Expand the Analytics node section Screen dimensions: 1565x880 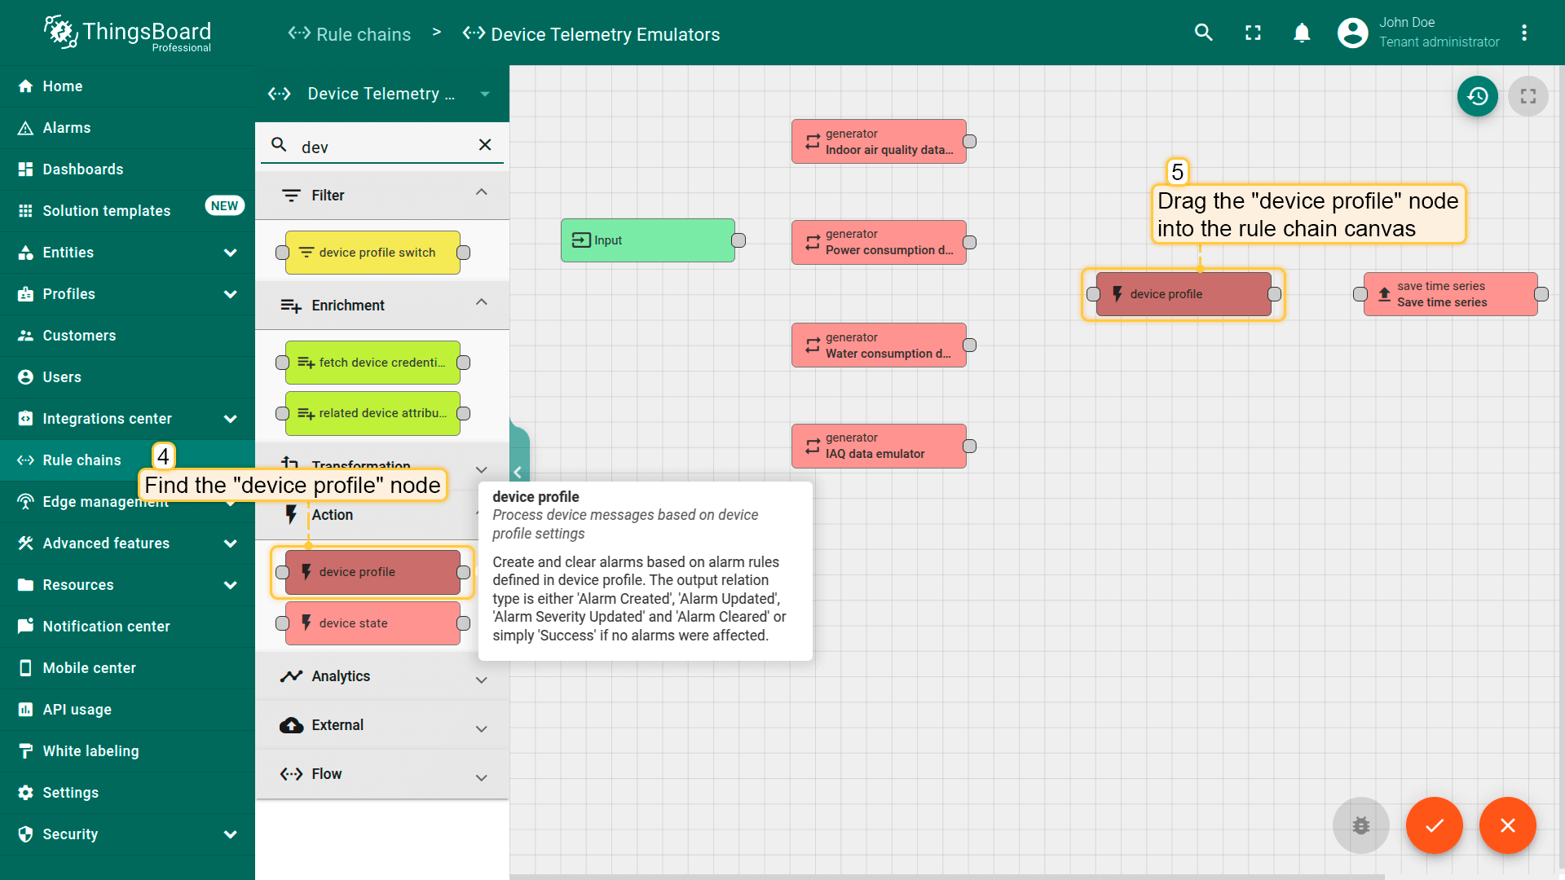click(481, 679)
